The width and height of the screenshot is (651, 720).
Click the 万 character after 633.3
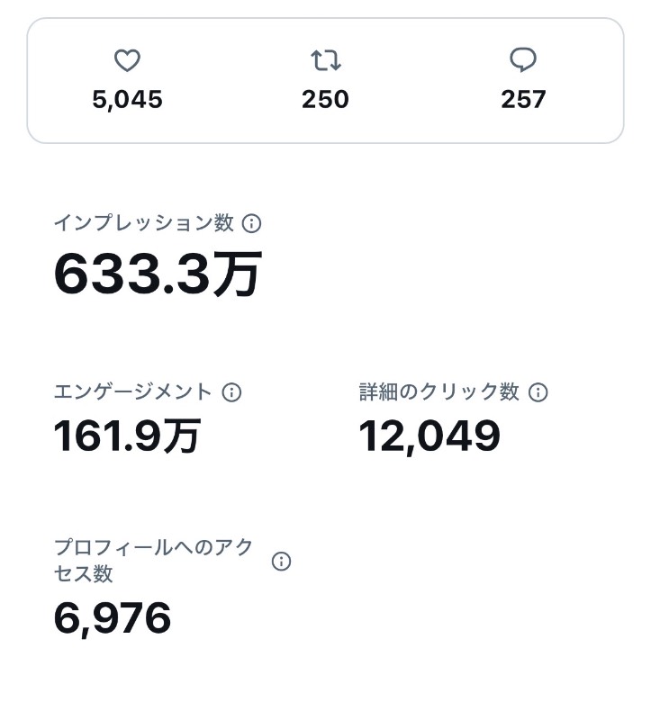point(238,274)
